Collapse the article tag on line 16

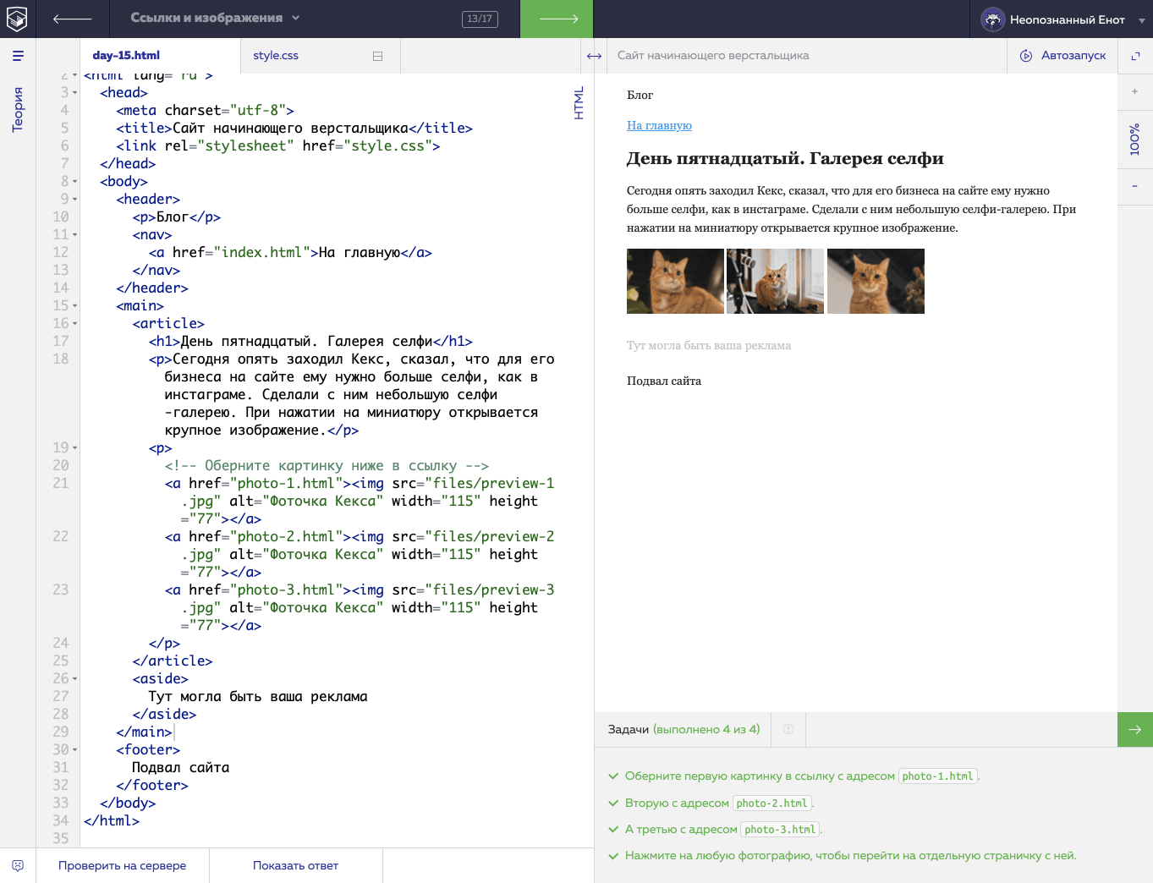[x=75, y=324]
